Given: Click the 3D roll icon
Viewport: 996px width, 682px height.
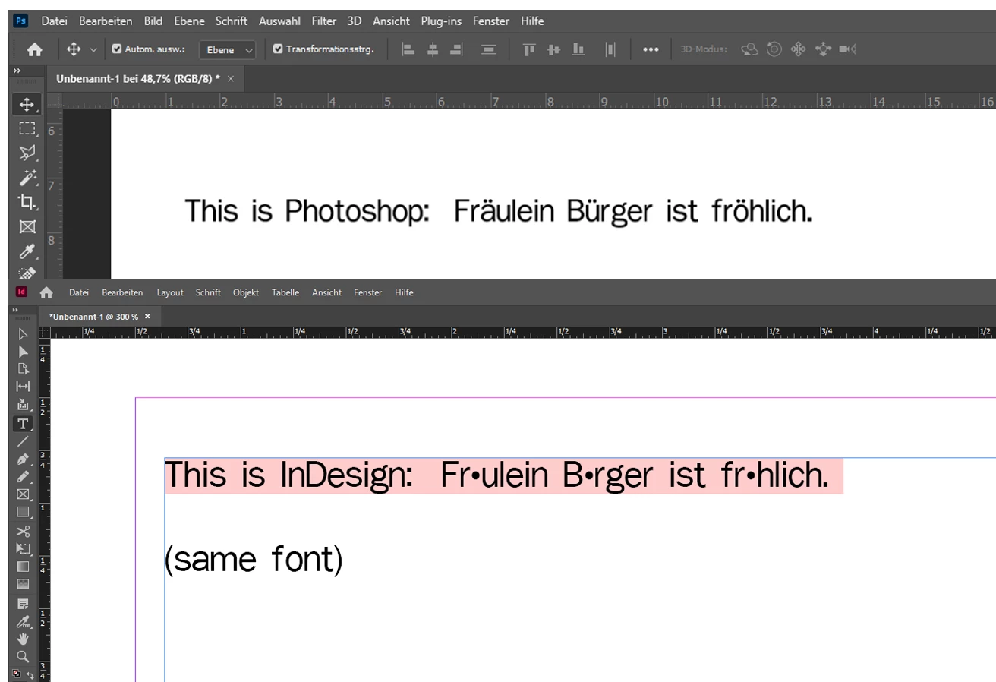Looking at the screenshot, I should click(774, 49).
